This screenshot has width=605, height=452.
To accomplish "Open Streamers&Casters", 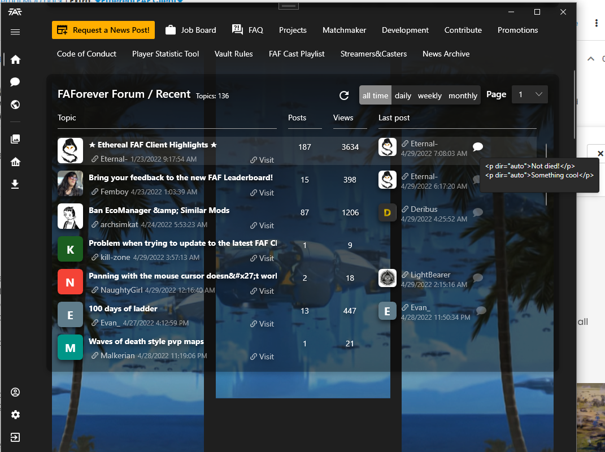I will (x=373, y=54).
